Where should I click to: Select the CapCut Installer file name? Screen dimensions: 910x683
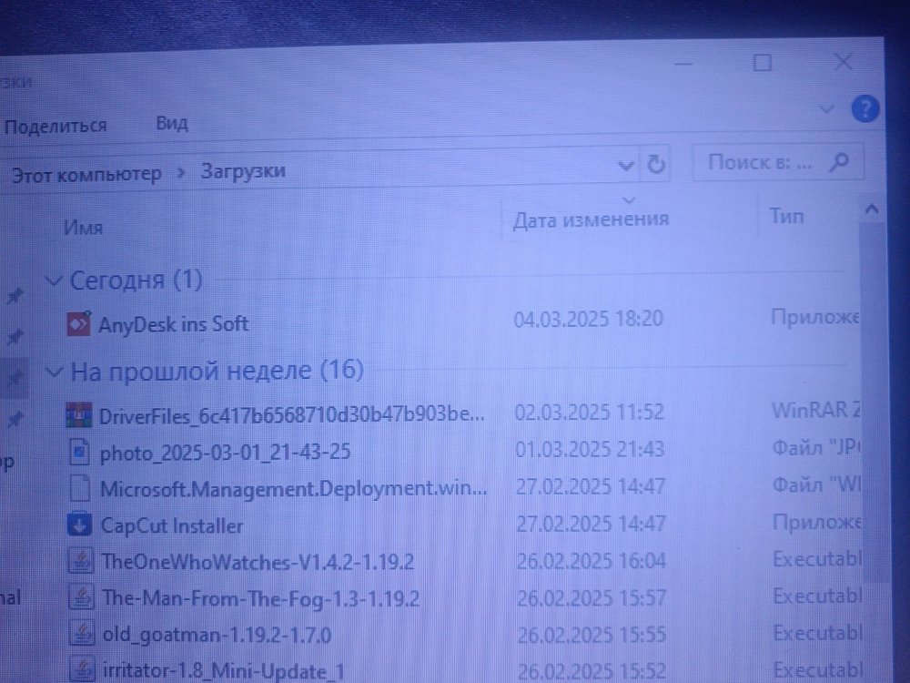tap(172, 525)
